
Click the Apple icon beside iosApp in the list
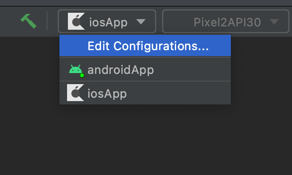click(x=76, y=93)
